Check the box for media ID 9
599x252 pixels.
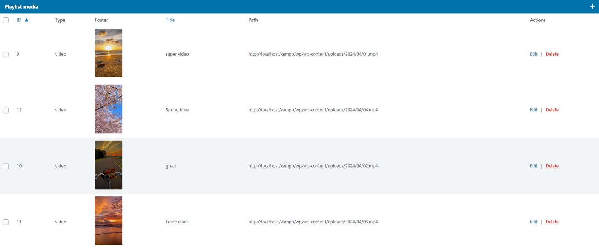[x=6, y=55]
